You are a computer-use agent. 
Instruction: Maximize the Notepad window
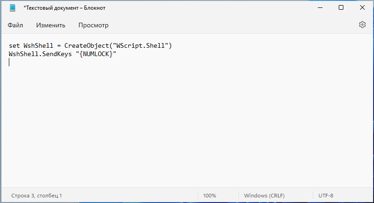(x=341, y=7)
